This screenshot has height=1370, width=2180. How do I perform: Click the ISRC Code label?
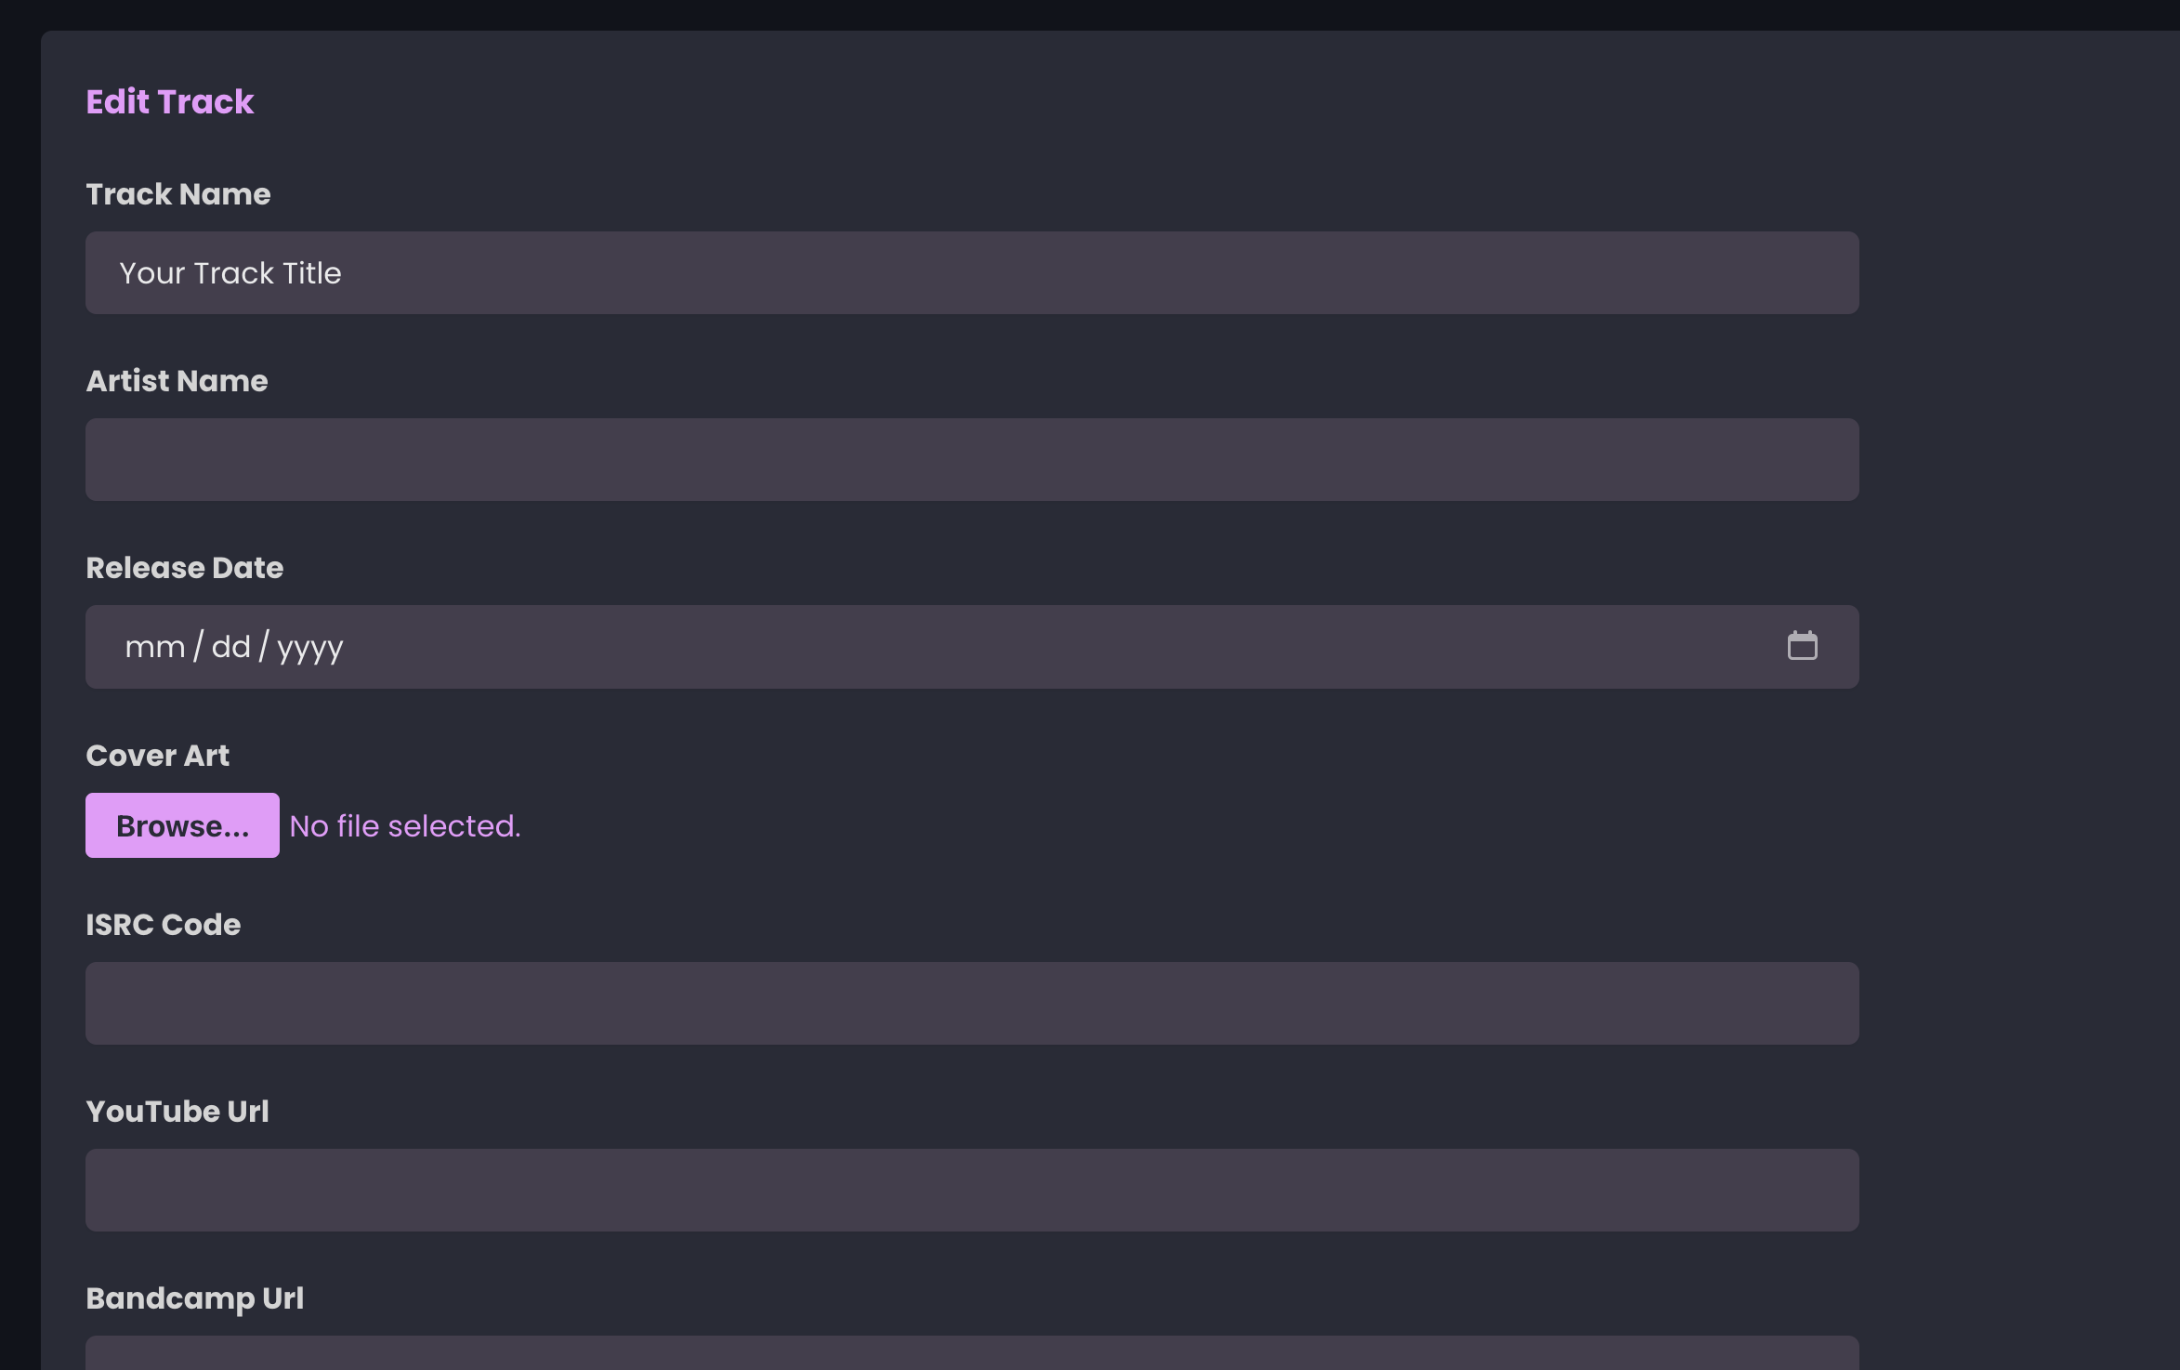coord(163,925)
